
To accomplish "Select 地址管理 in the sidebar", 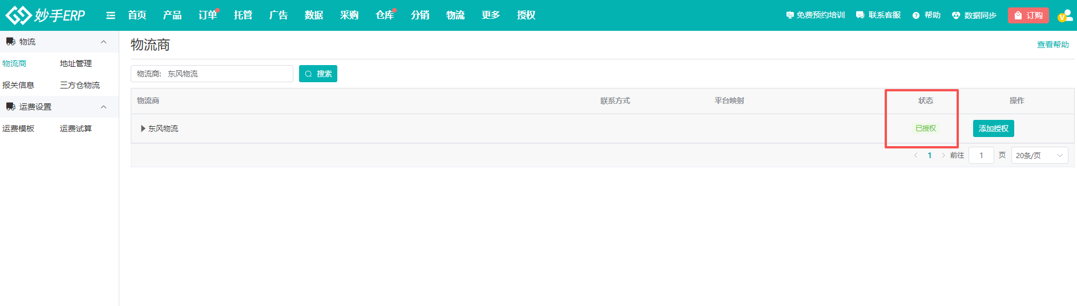I will pyautogui.click(x=76, y=63).
